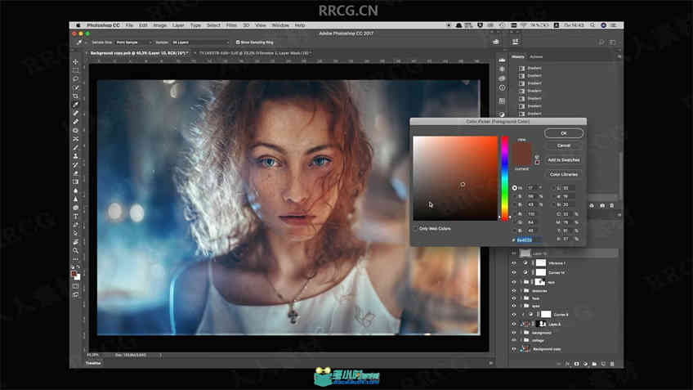
Task: Click the Color Libraries button
Action: pyautogui.click(x=564, y=174)
